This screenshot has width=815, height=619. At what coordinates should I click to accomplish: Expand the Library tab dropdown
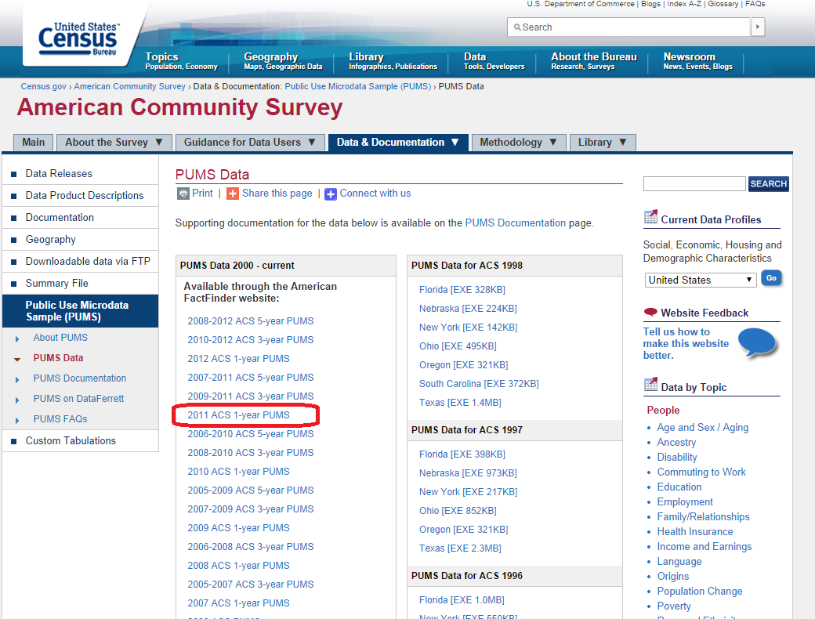coord(623,142)
